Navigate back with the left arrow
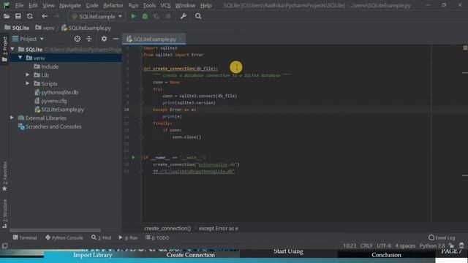468x263 pixels. (x=45, y=16)
